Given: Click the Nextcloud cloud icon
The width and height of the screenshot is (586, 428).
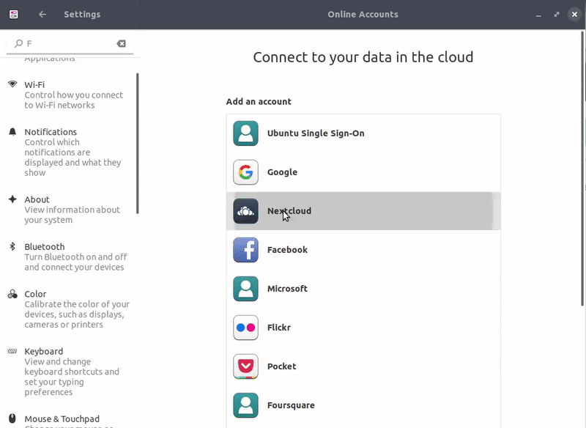Looking at the screenshot, I should point(245,211).
